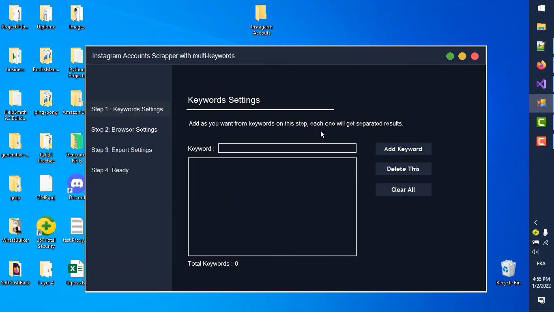Select the PyQt5 Practice folder
The width and height of the screenshot is (554, 312).
tap(46, 148)
